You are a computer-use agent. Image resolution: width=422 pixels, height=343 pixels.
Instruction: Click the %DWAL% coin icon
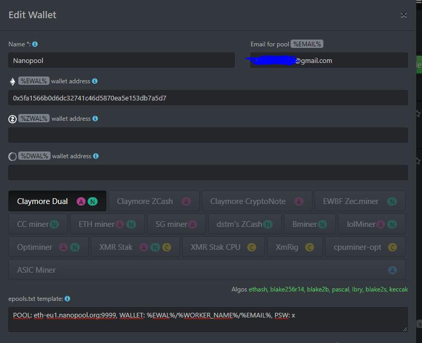click(13, 156)
